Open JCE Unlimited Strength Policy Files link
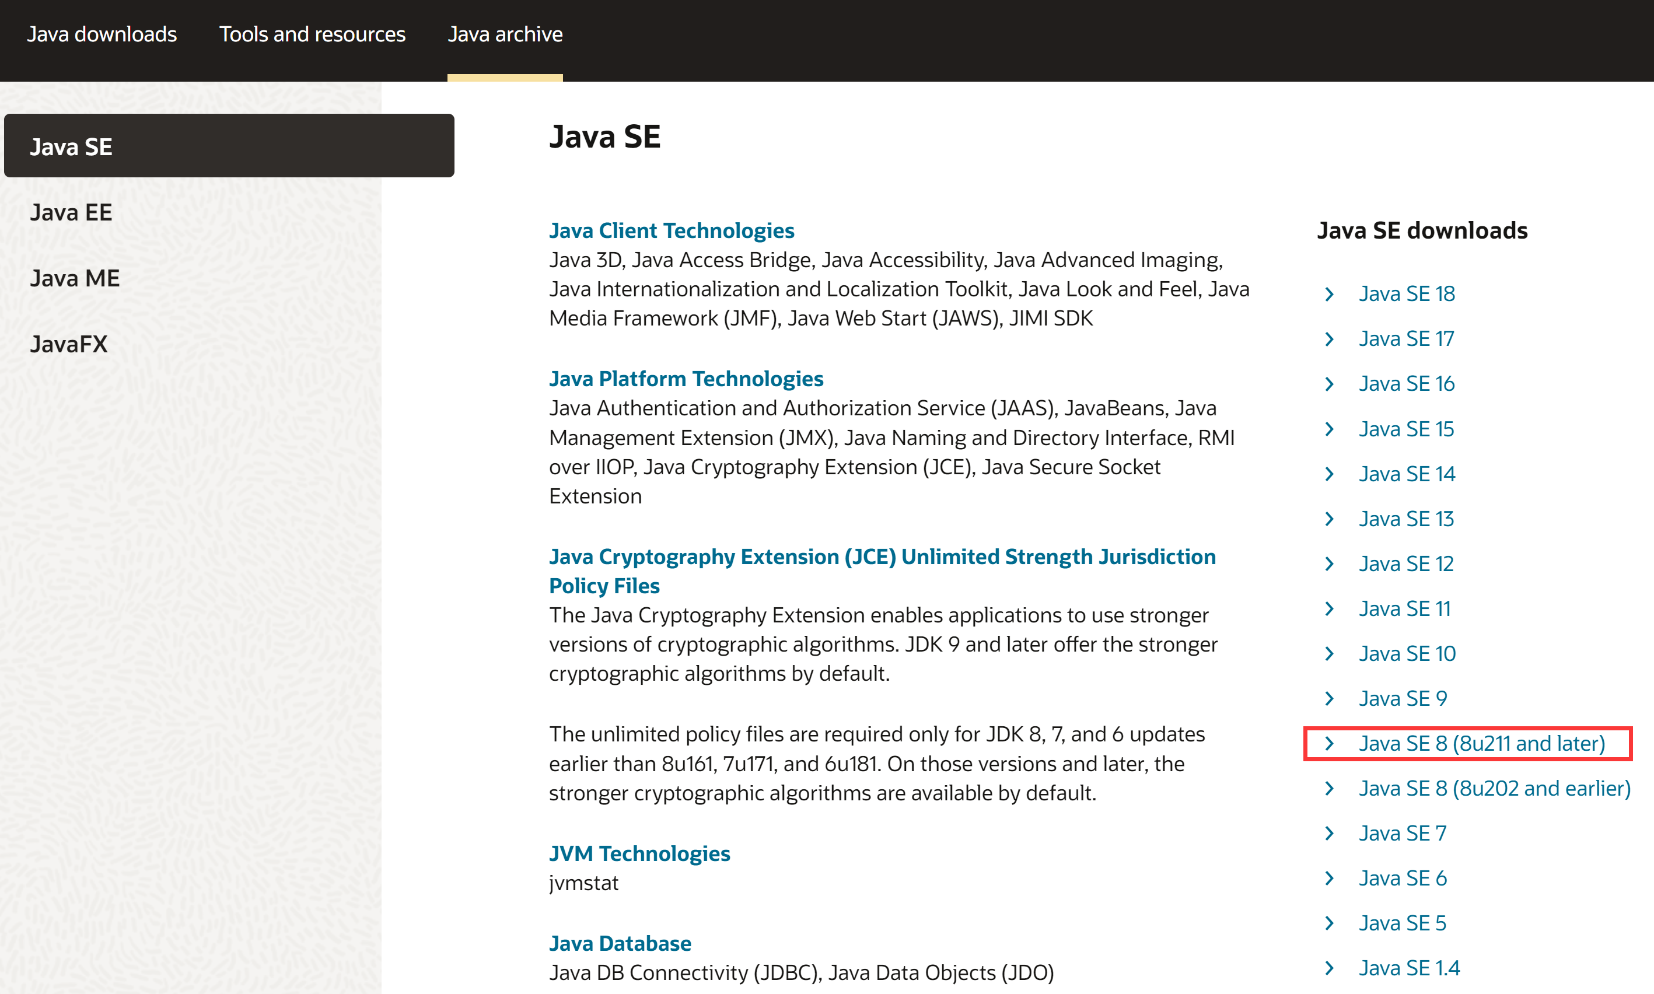The width and height of the screenshot is (1654, 994). click(x=882, y=556)
